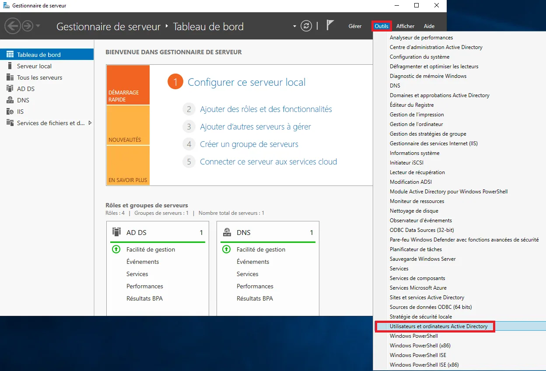
Task: Open the dropdown arrow left of refresh icon
Action: pos(295,26)
